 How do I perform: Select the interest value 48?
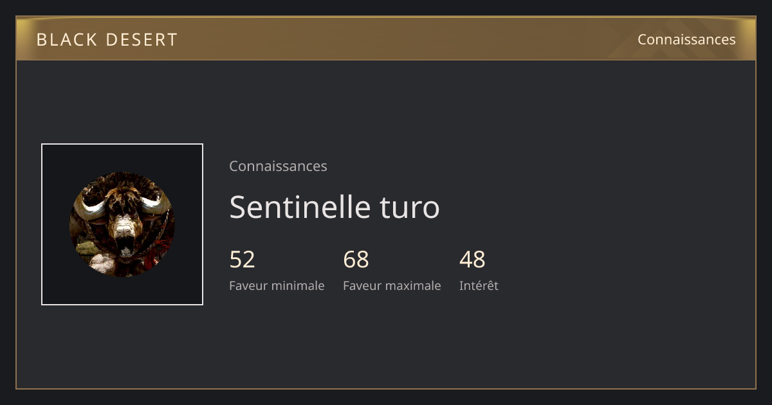pos(472,260)
